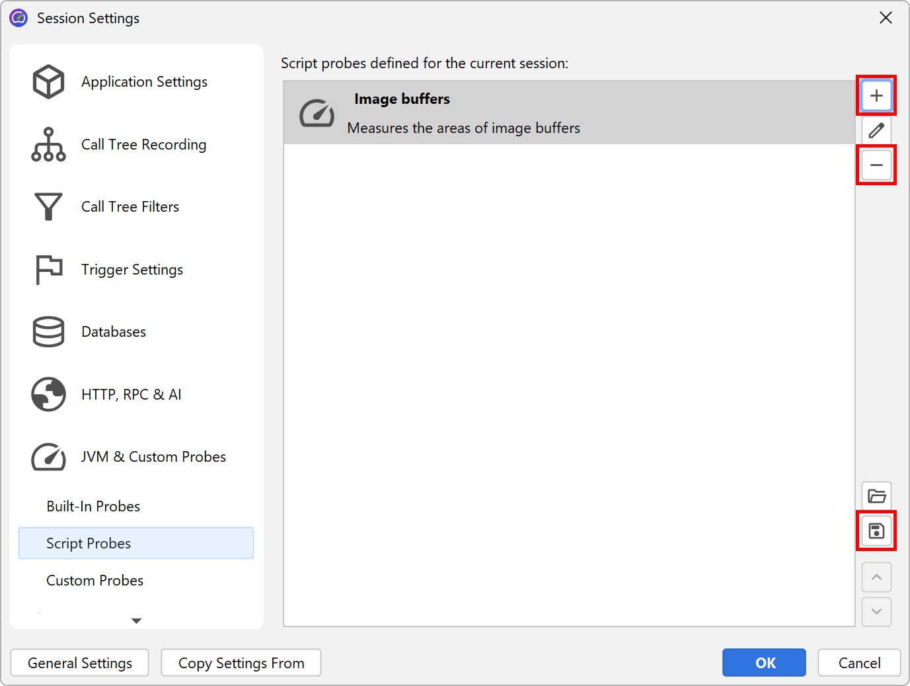This screenshot has width=910, height=686.
Task: Open Built-In Probes subsection
Action: pyautogui.click(x=93, y=507)
